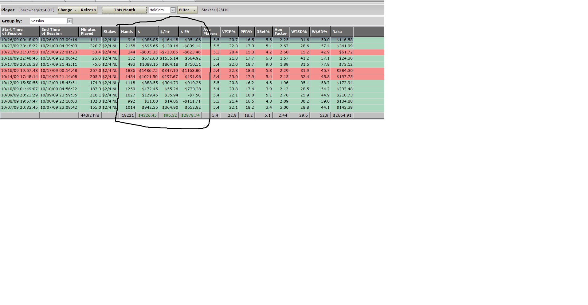Sort by $/hr column header
The image size is (588, 305).
pyautogui.click(x=168, y=32)
